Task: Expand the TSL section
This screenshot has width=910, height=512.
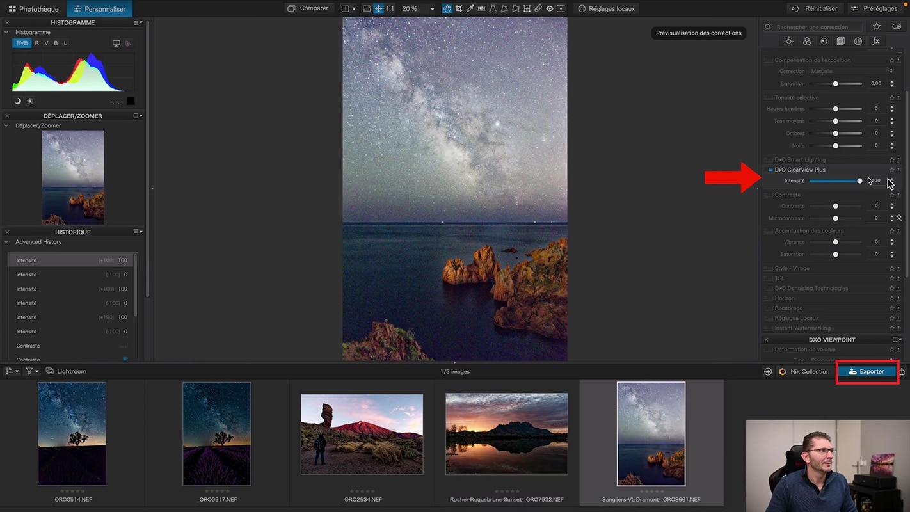Action: [779, 278]
